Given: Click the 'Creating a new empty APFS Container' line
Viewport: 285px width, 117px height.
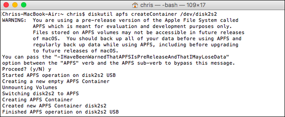Looking at the screenshot, I should pyautogui.click(x=56, y=81).
